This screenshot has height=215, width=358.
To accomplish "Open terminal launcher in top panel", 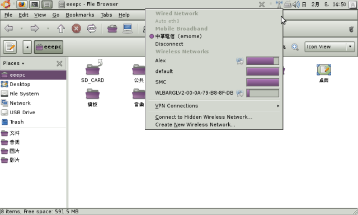I will (34, 4).
